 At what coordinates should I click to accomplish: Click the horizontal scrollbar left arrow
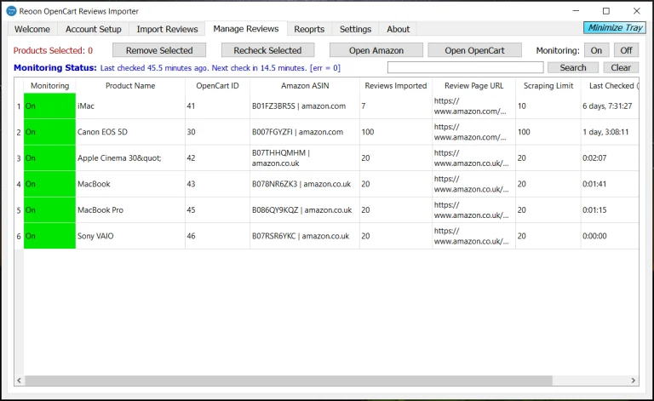pyautogui.click(x=20, y=381)
